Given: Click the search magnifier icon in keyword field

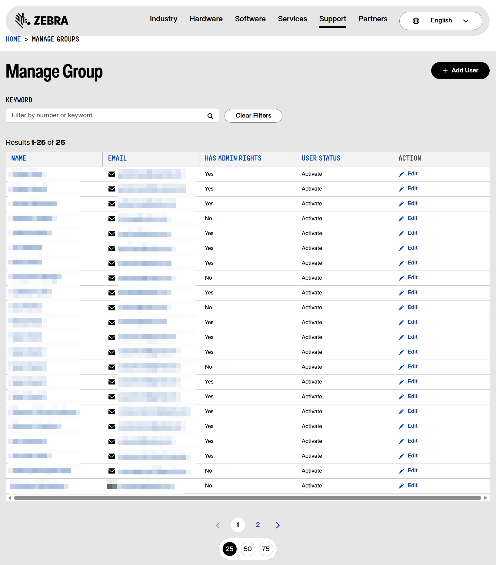Looking at the screenshot, I should [x=210, y=116].
